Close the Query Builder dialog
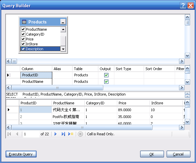Screen dimensions: 196x163 [190, 6]
